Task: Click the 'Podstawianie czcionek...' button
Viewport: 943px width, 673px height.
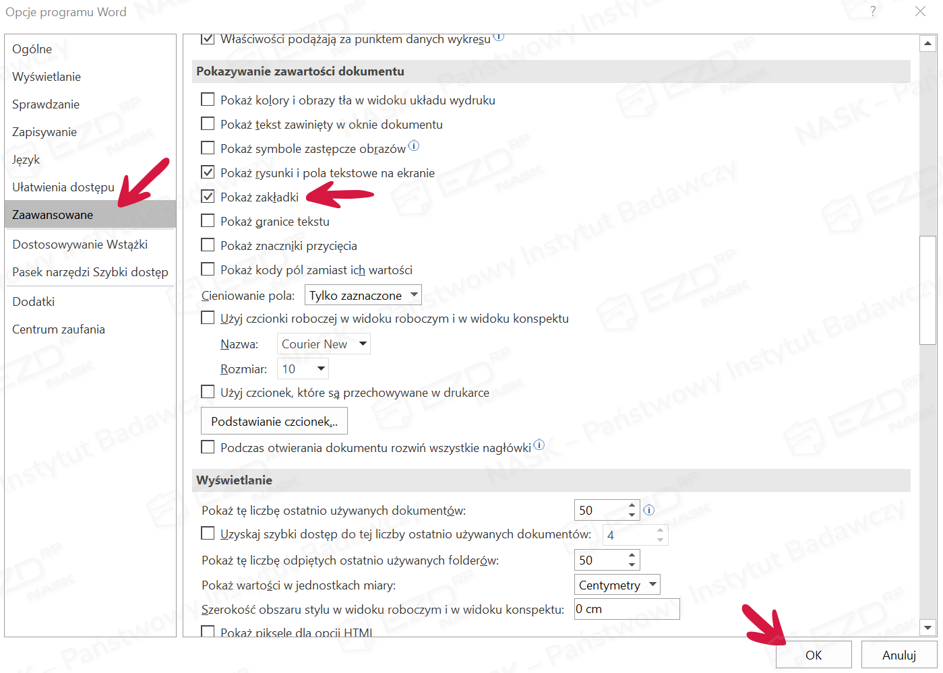Action: (274, 421)
